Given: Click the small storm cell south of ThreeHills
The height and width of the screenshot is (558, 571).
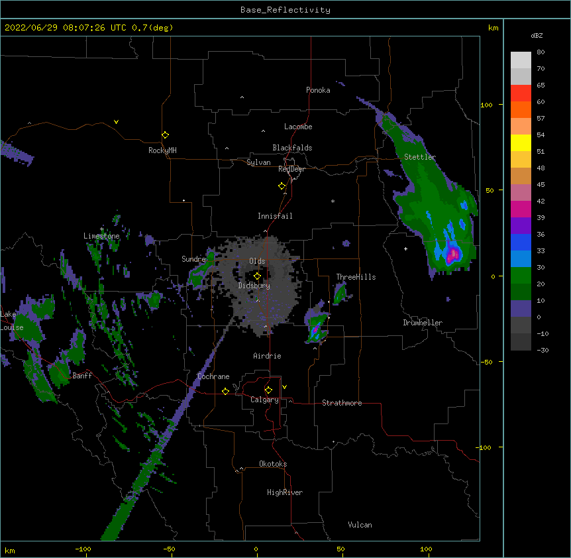Looking at the screenshot, I should [317, 327].
